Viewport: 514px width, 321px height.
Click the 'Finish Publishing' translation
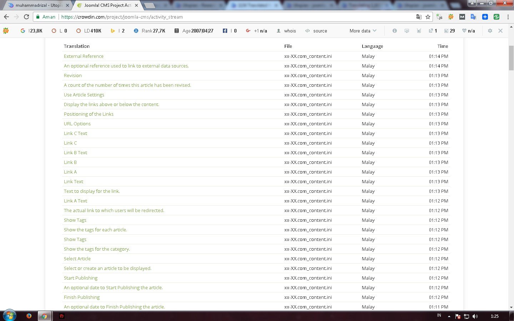pyautogui.click(x=82, y=297)
